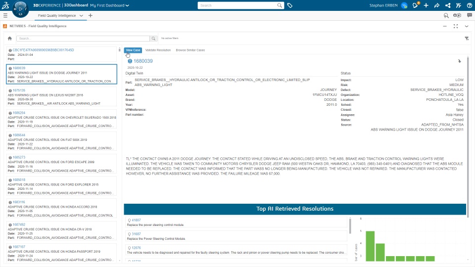The width and height of the screenshot is (475, 267).
Task: Open Field Quality Intelligence tab chevron
Action: [x=81, y=15]
